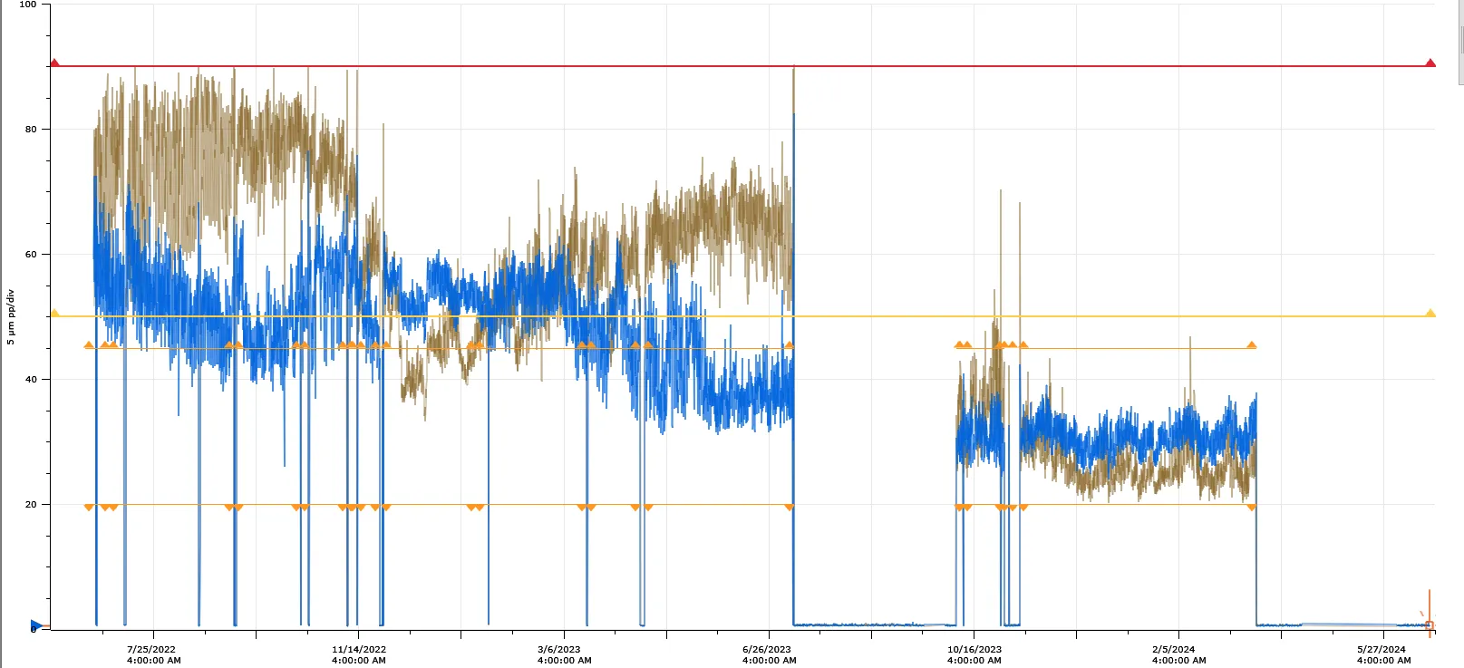Click the blue arrow marker at zero on y-axis
The image size is (1464, 668).
(x=35, y=625)
